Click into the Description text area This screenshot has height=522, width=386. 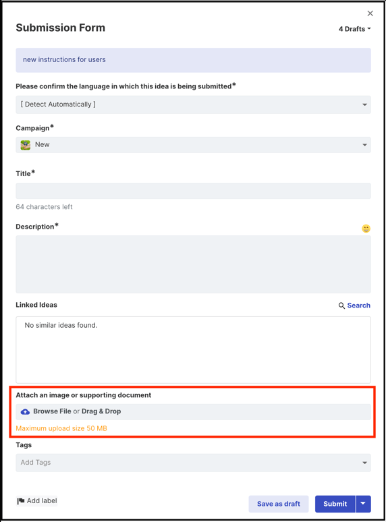[193, 264]
